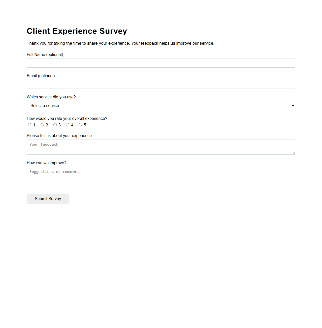Select rating 3 for overall experience

click(x=55, y=125)
